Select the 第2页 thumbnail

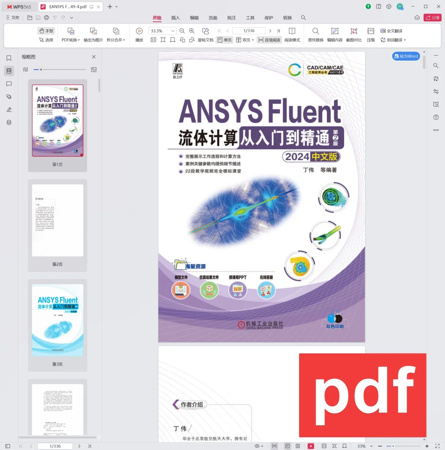[x=57, y=225]
